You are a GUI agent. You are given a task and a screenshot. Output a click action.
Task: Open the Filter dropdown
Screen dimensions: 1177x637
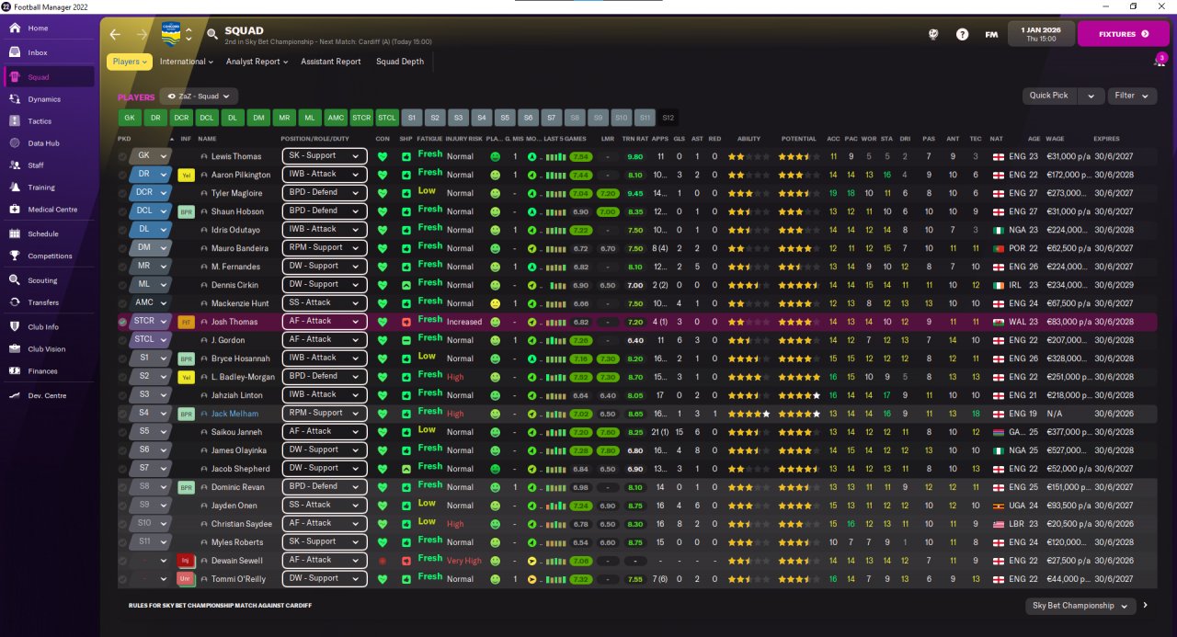(x=1132, y=96)
